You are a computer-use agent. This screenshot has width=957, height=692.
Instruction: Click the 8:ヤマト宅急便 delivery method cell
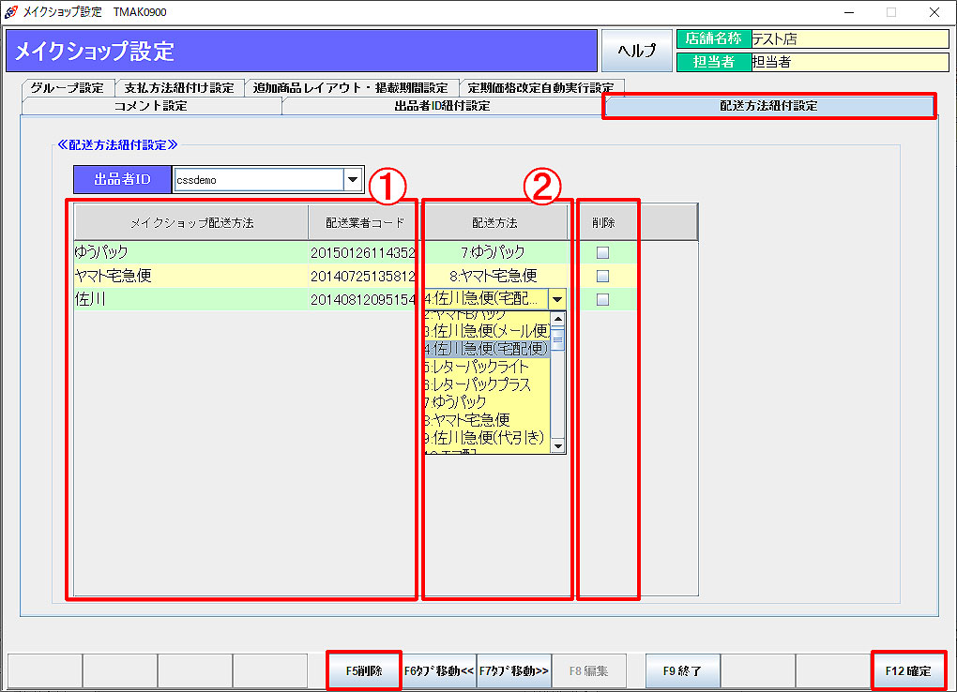[x=494, y=276]
